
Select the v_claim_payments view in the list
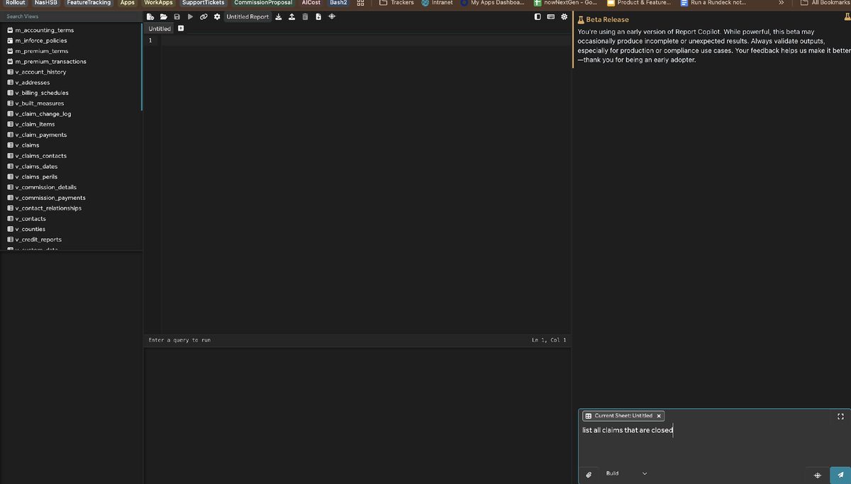tap(40, 135)
